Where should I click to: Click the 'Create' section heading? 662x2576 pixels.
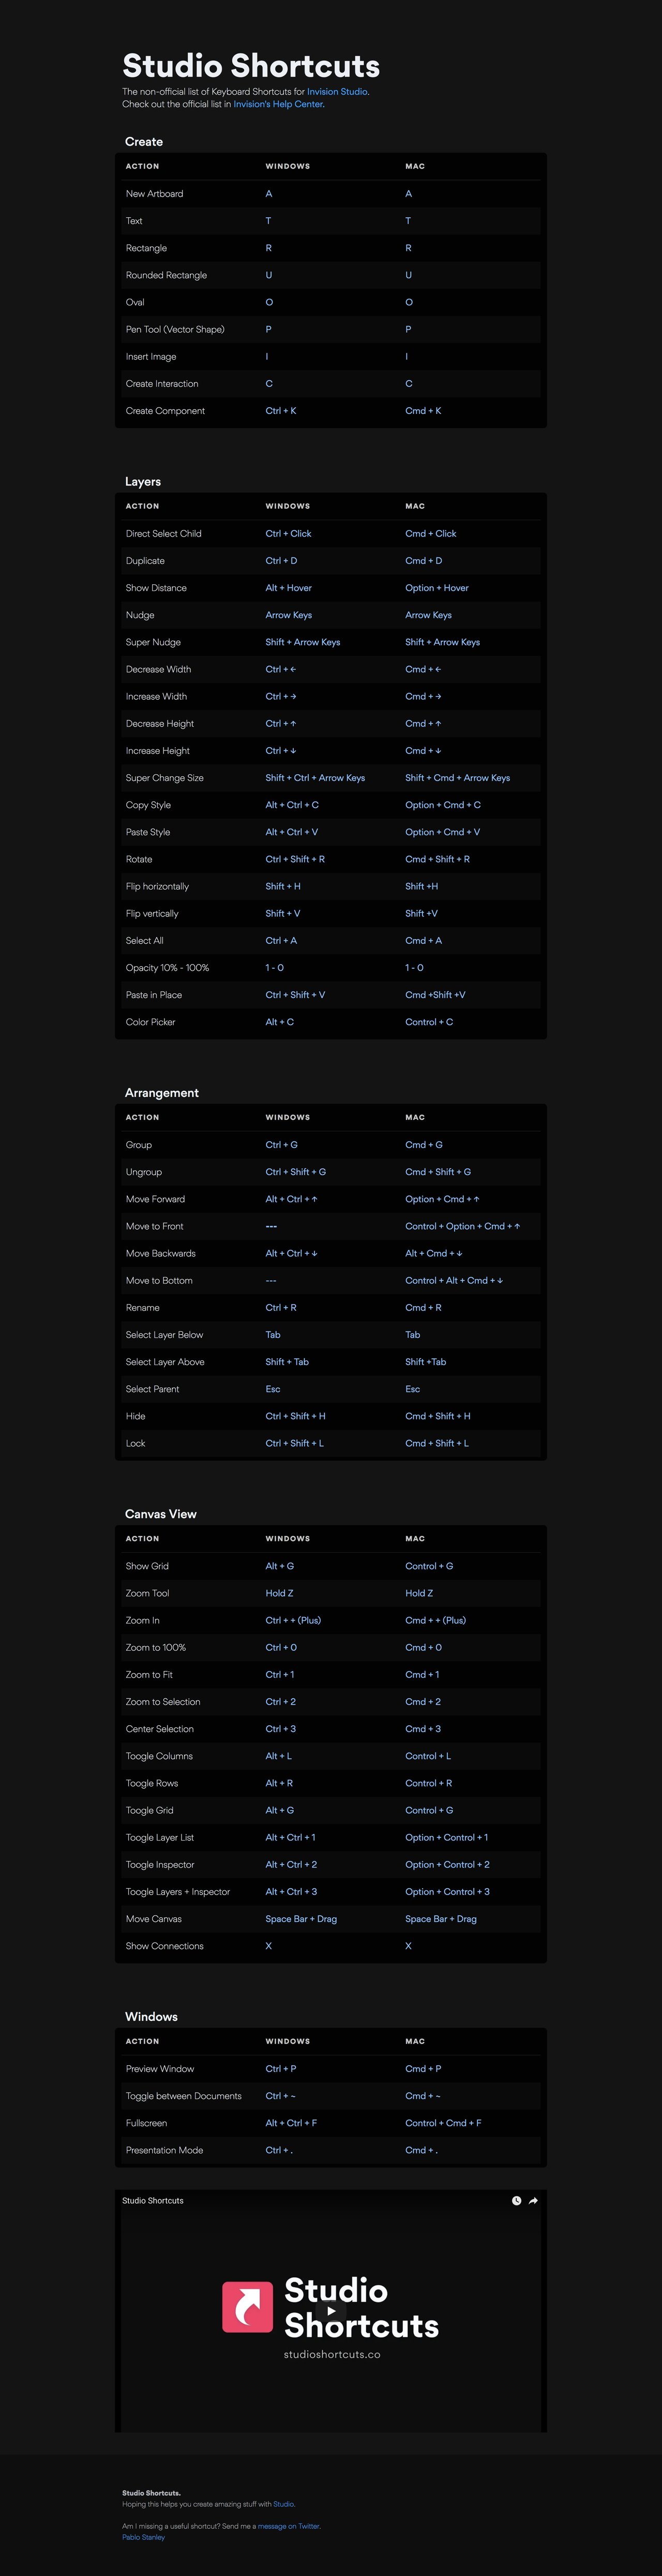tap(144, 142)
